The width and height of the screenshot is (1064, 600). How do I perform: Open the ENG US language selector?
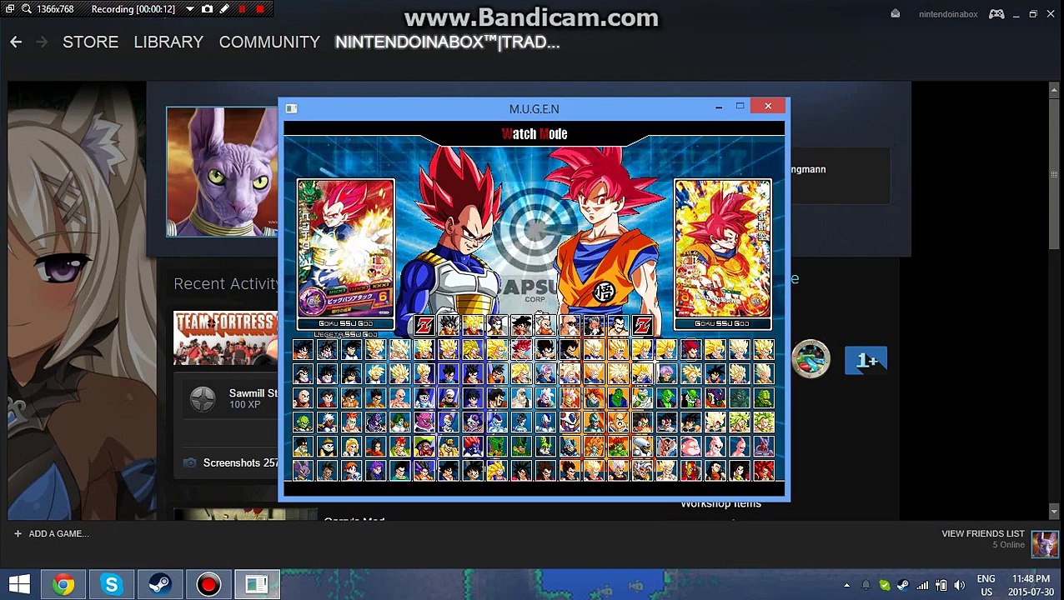point(986,585)
